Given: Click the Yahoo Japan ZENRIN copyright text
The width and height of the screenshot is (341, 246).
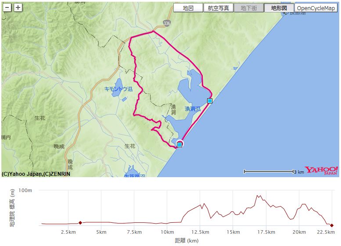Looking at the screenshot, I should pos(36,174).
